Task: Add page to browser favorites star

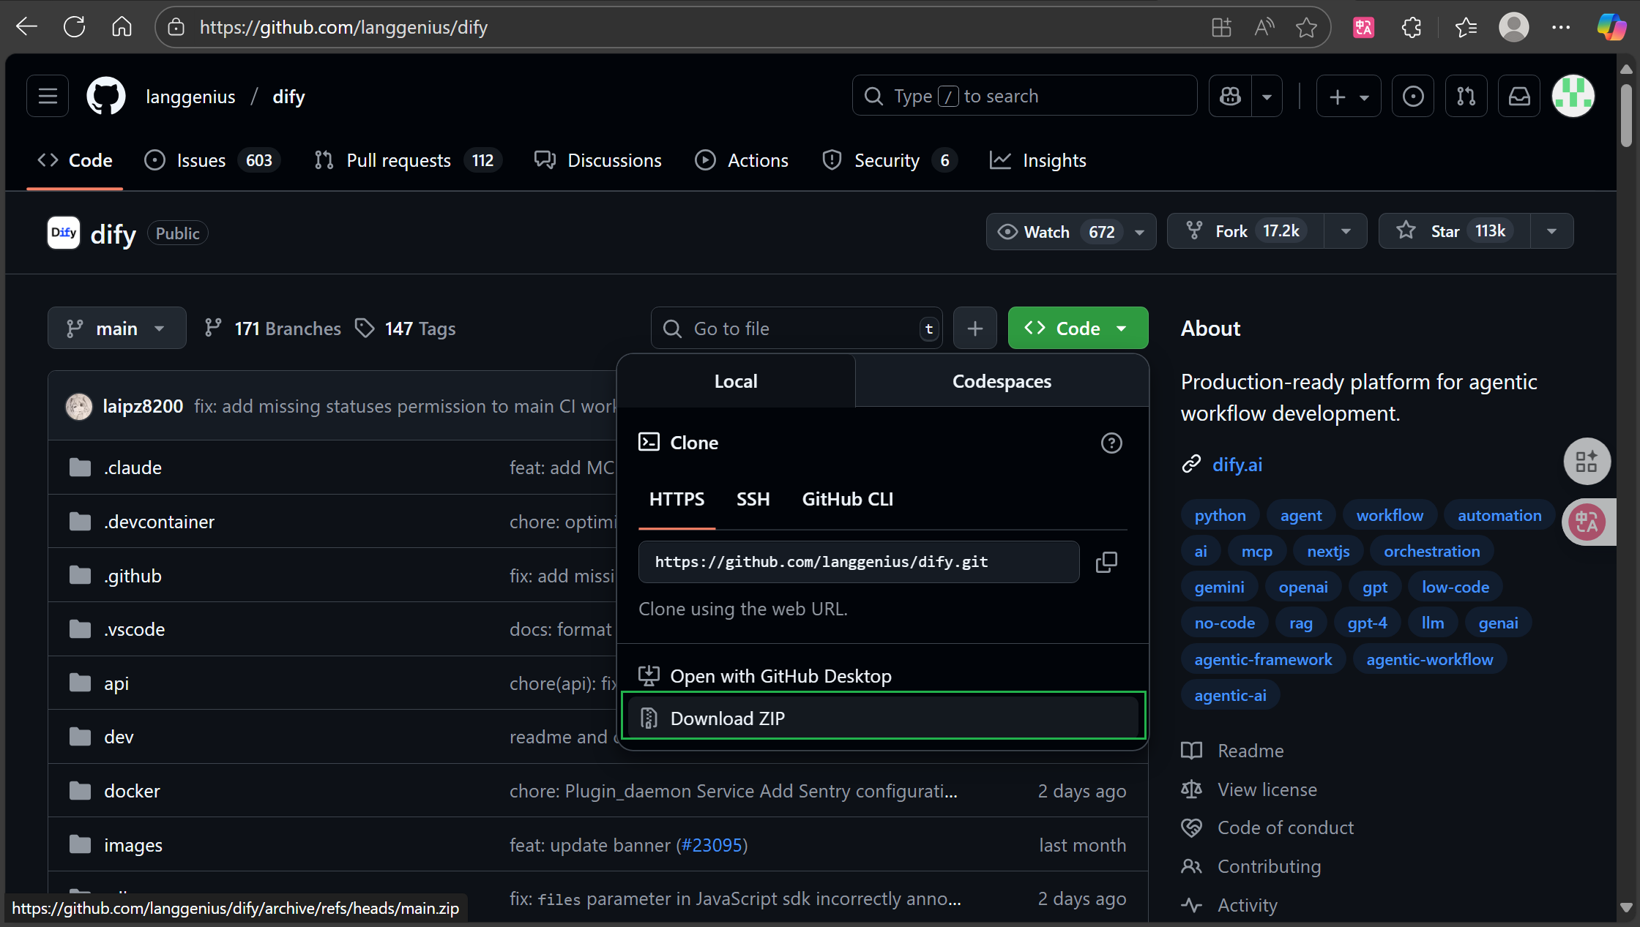Action: click(1306, 28)
